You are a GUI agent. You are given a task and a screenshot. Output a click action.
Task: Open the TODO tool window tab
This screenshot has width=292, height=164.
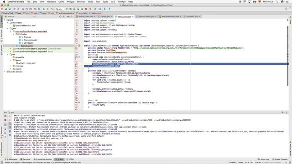[70, 159]
